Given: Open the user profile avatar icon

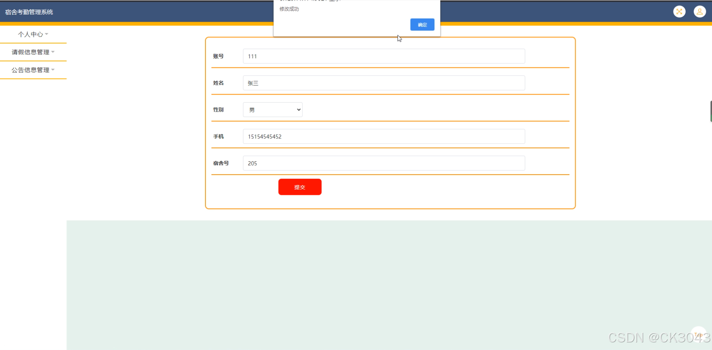Looking at the screenshot, I should 700,12.
